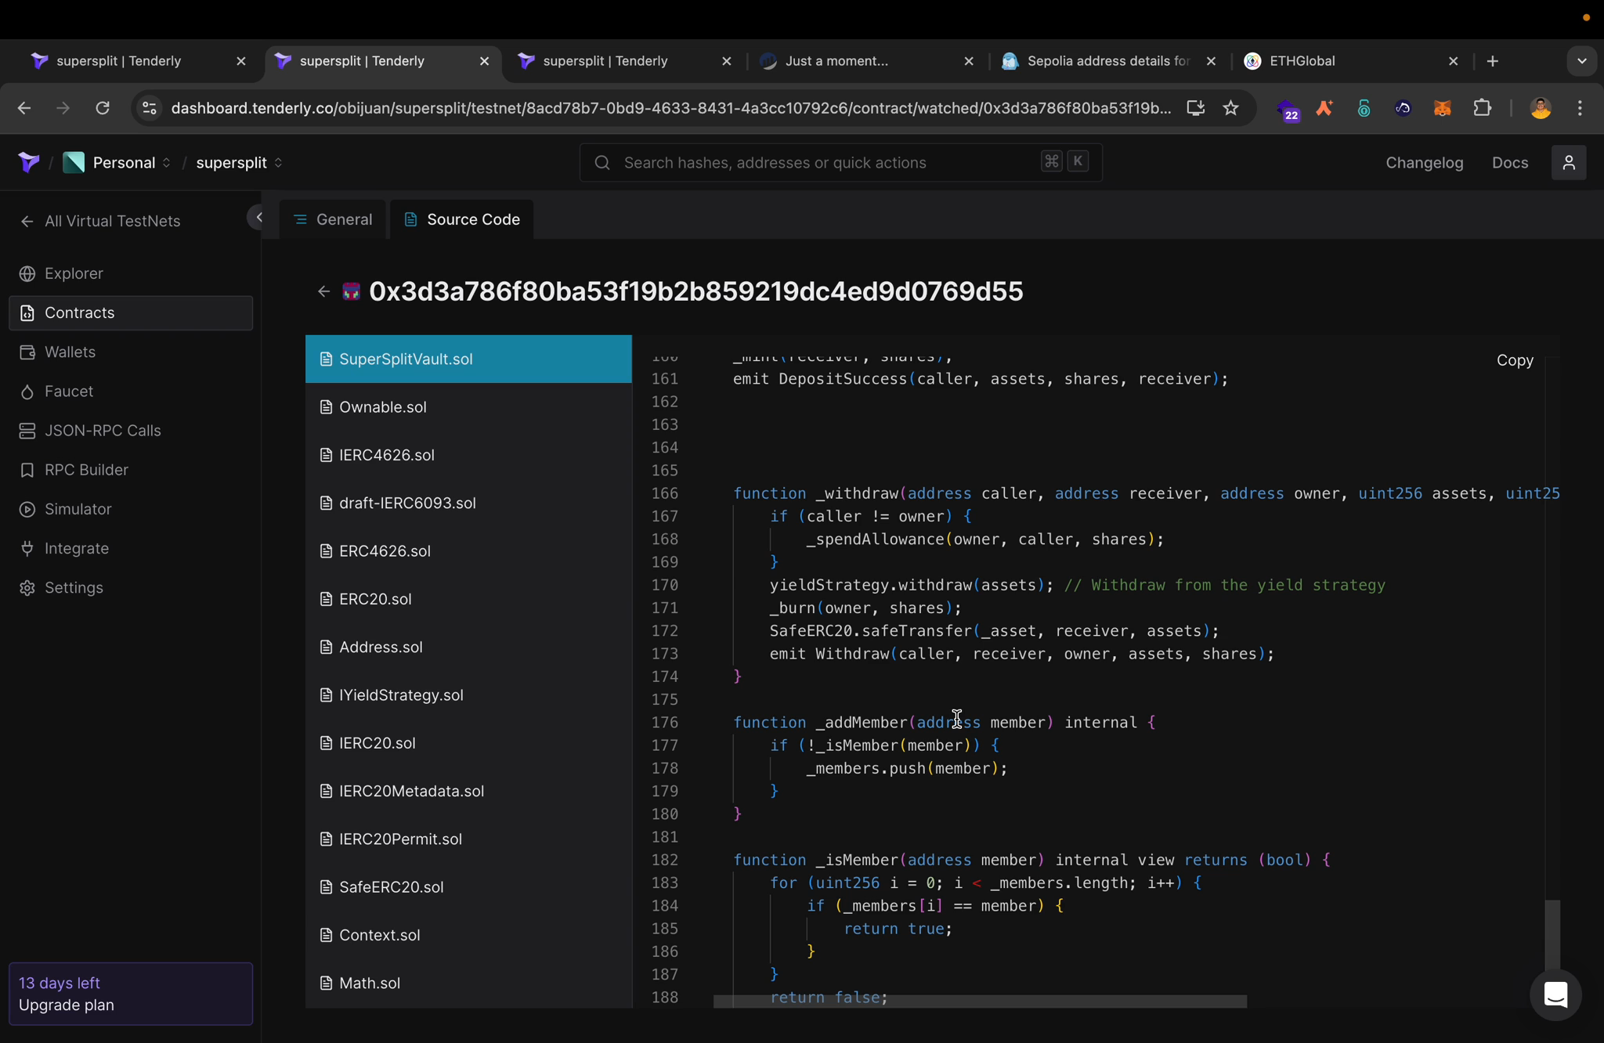
Task: Click the code vertical scrollbar thumb
Action: [1552, 936]
